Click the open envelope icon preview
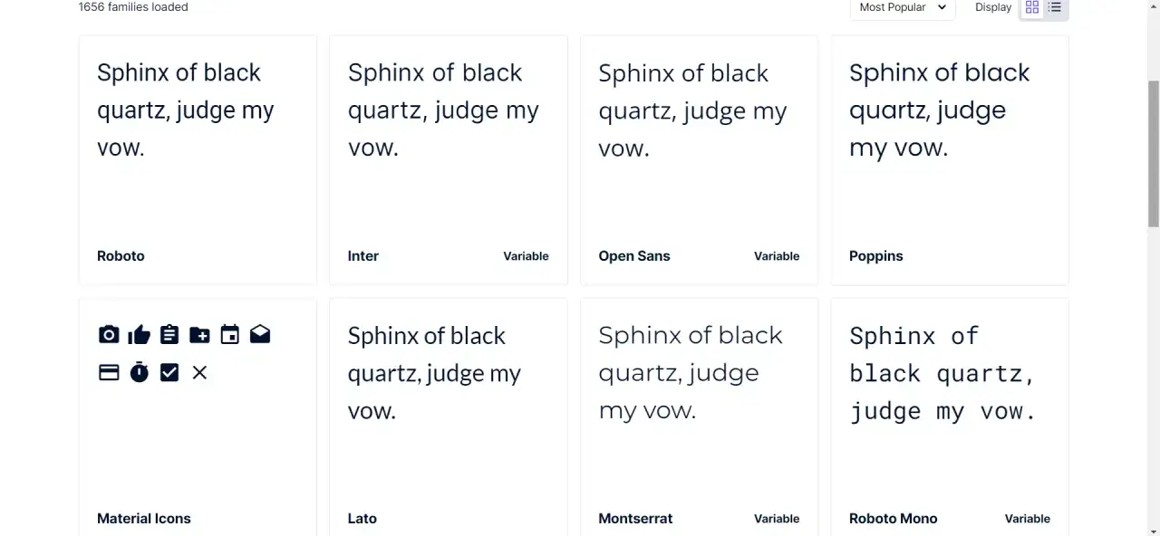This screenshot has width=1160, height=536. pos(260,335)
